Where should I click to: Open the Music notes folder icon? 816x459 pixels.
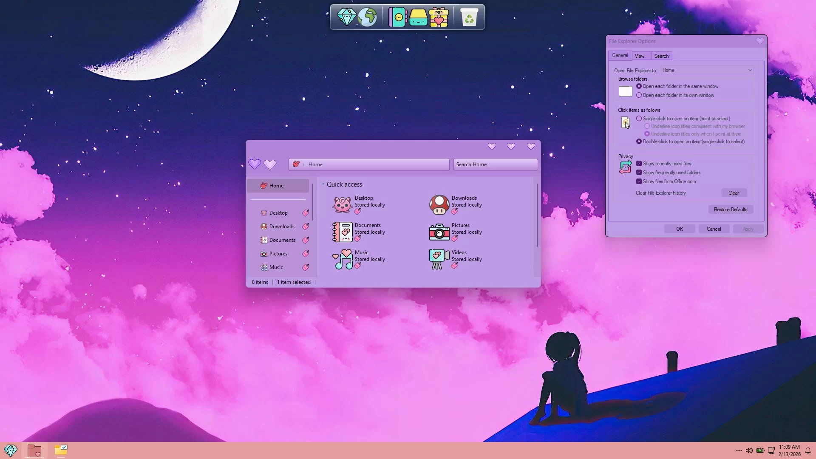[343, 259]
